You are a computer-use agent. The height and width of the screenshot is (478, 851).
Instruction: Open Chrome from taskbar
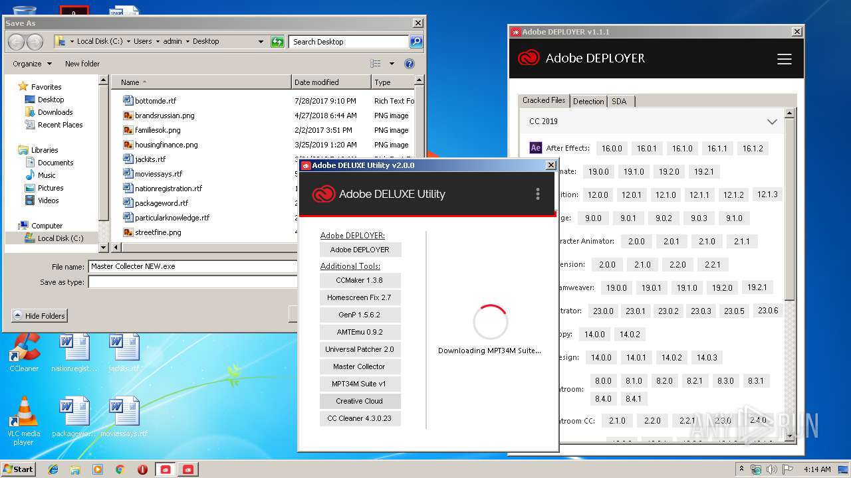[120, 469]
